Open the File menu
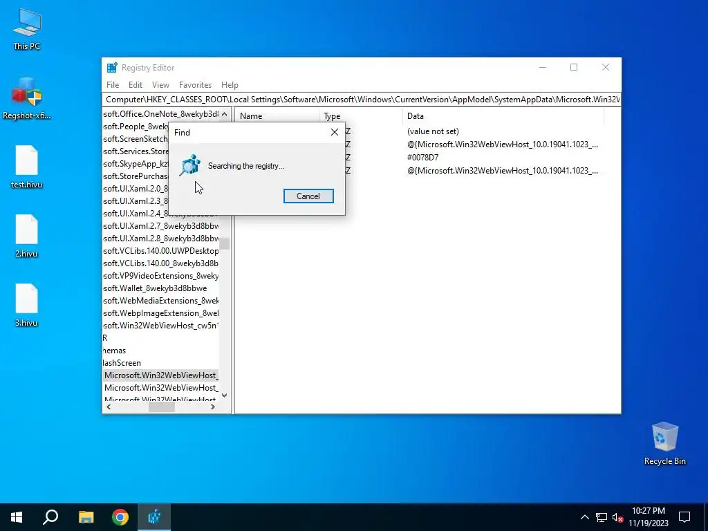Screen dimensions: 708x531 pyautogui.click(x=113, y=85)
